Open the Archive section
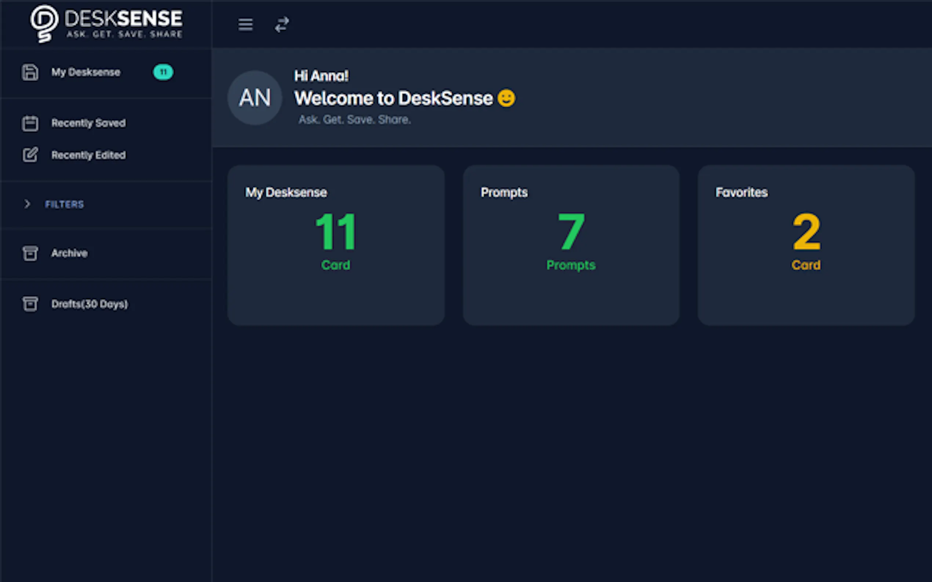 tap(69, 253)
